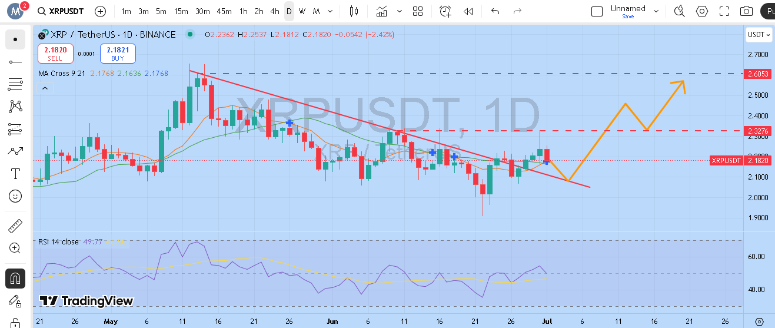The image size is (775, 328).
Task: Click the market status green dot
Action: 189,34
